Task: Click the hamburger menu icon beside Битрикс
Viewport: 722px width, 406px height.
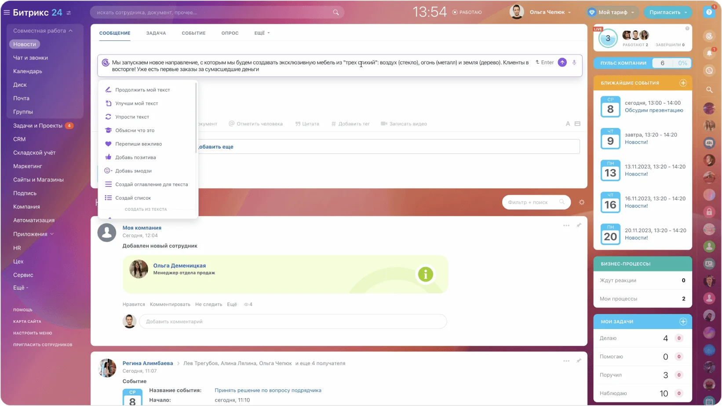Action: coord(7,12)
